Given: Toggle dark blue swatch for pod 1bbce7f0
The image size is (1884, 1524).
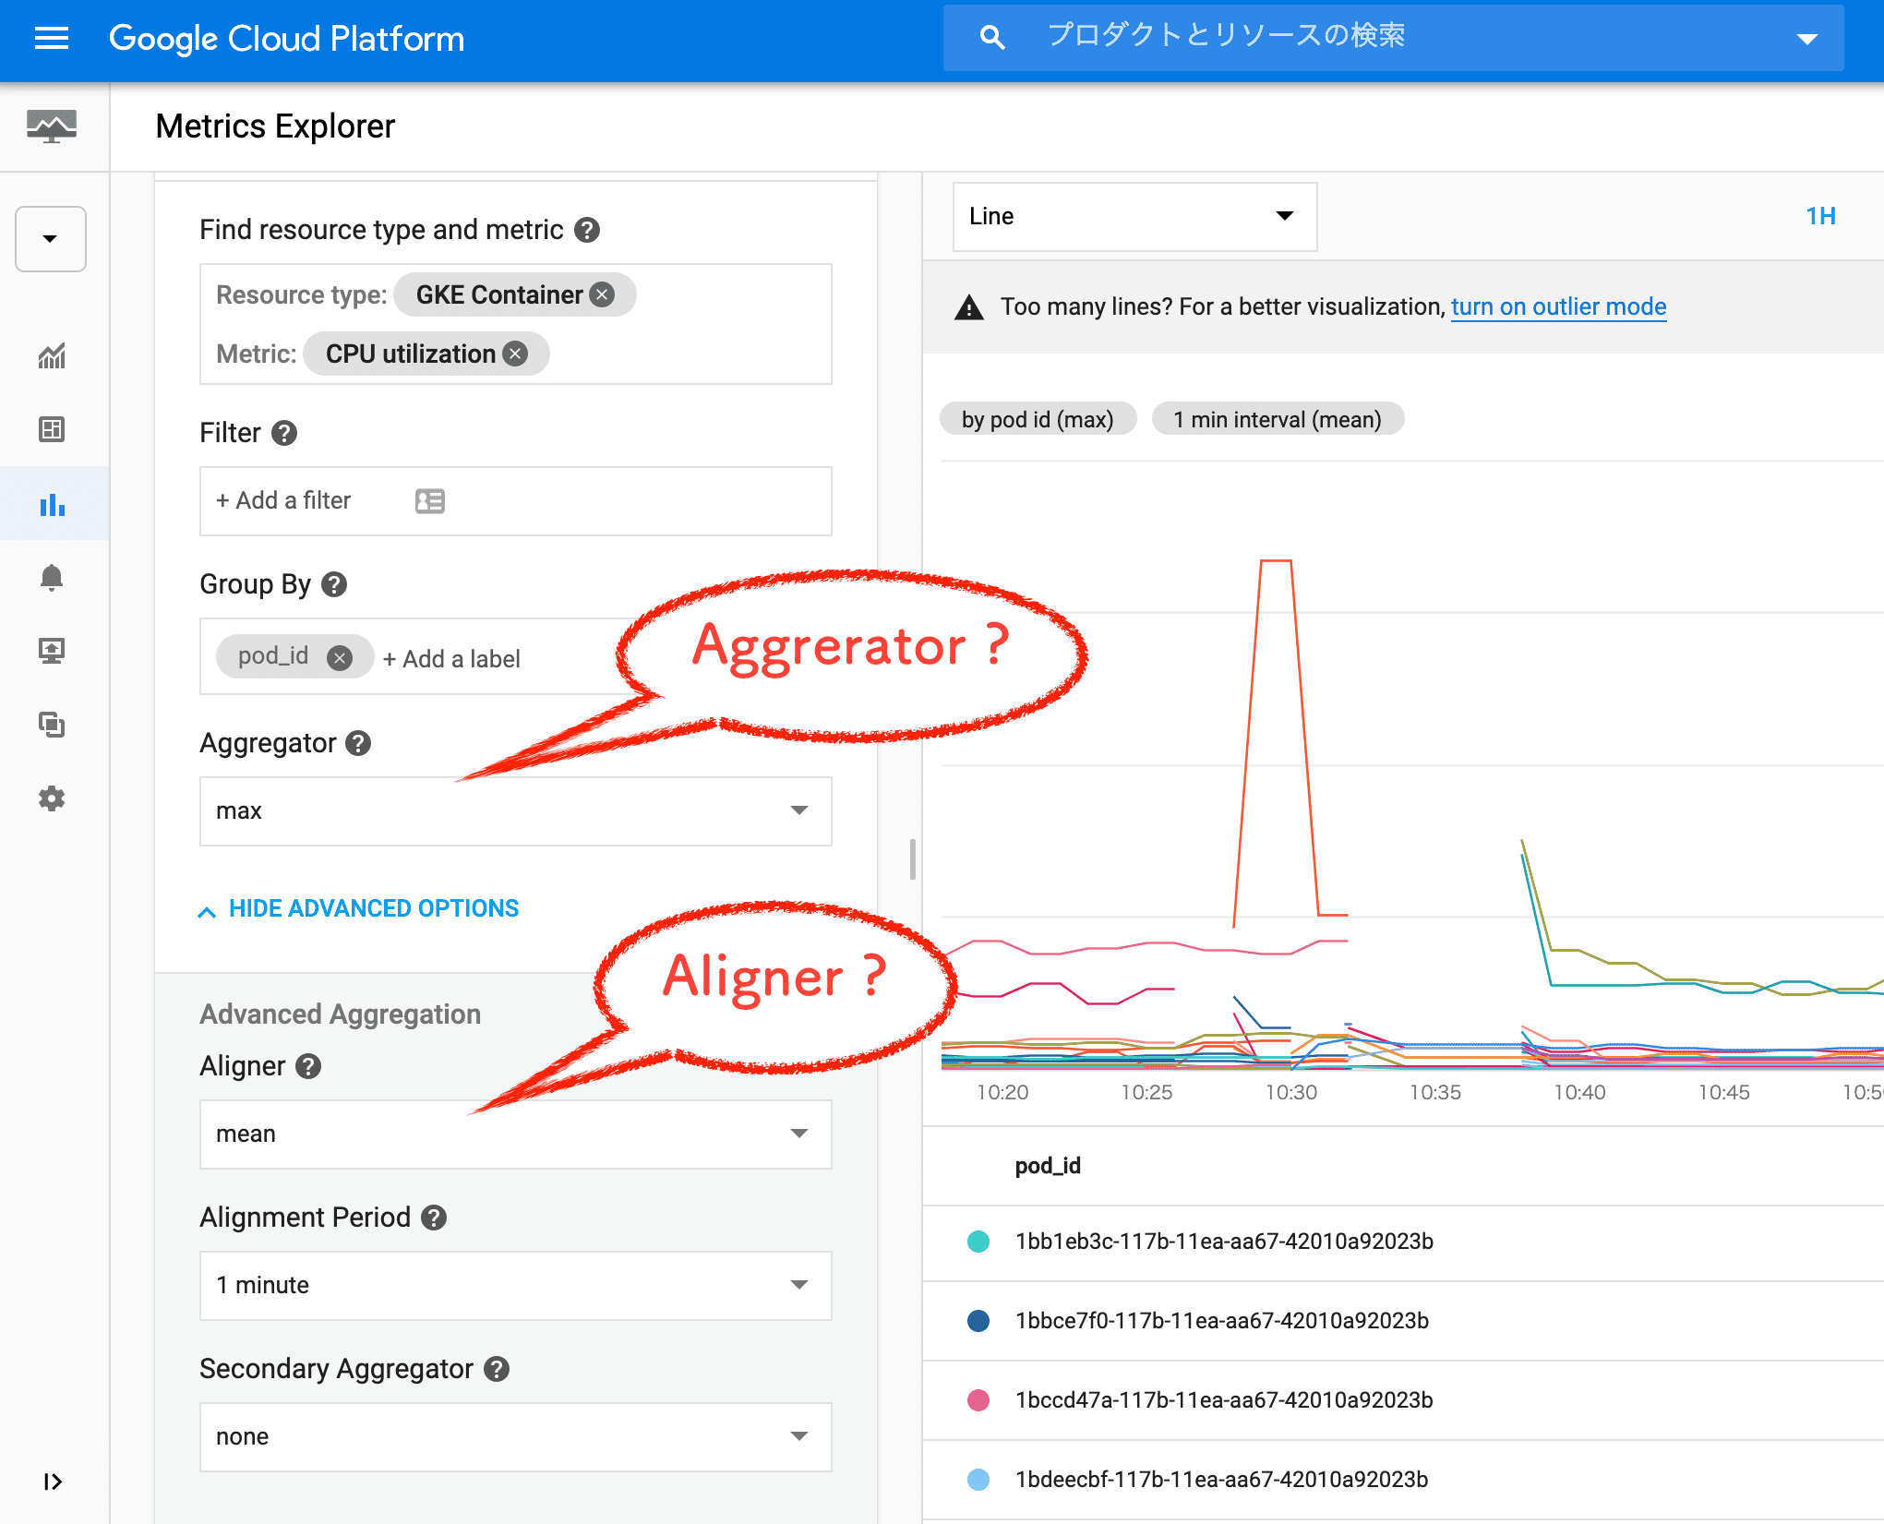Looking at the screenshot, I should [x=978, y=1321].
